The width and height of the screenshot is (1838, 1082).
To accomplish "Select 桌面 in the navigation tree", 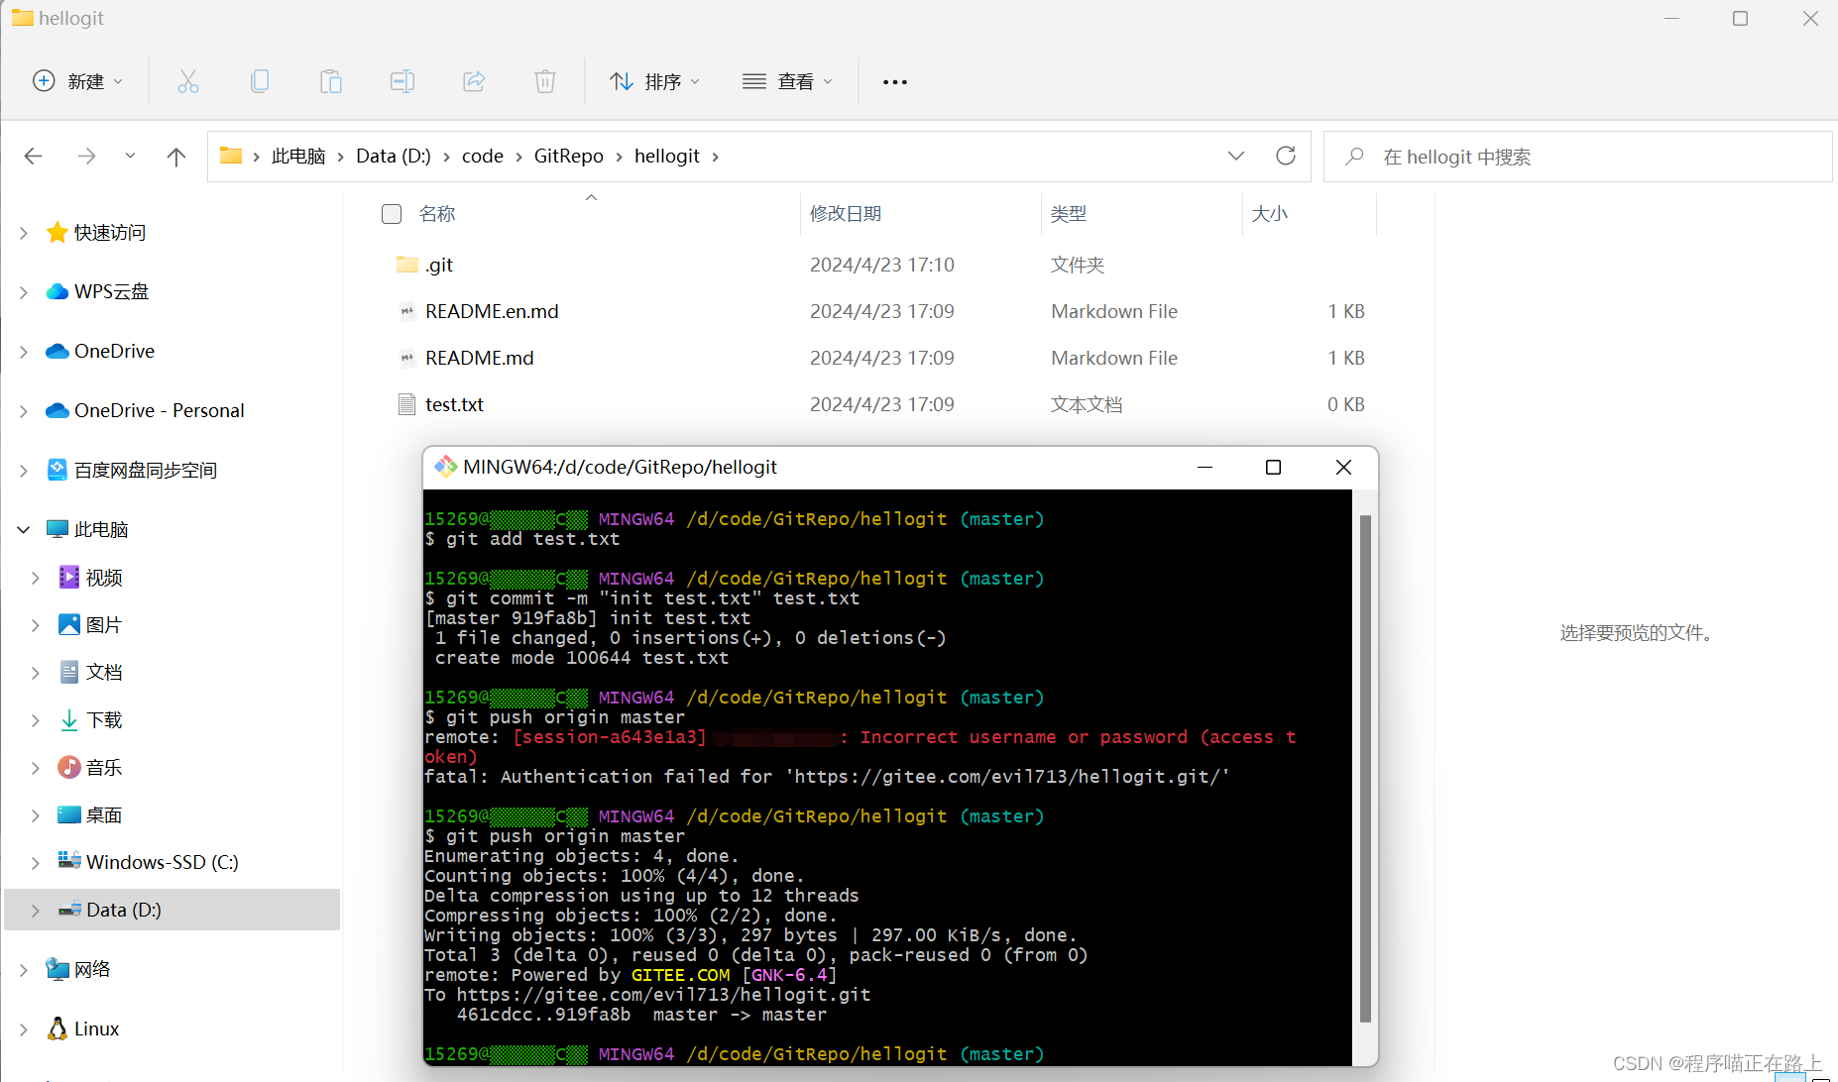I will coord(104,815).
